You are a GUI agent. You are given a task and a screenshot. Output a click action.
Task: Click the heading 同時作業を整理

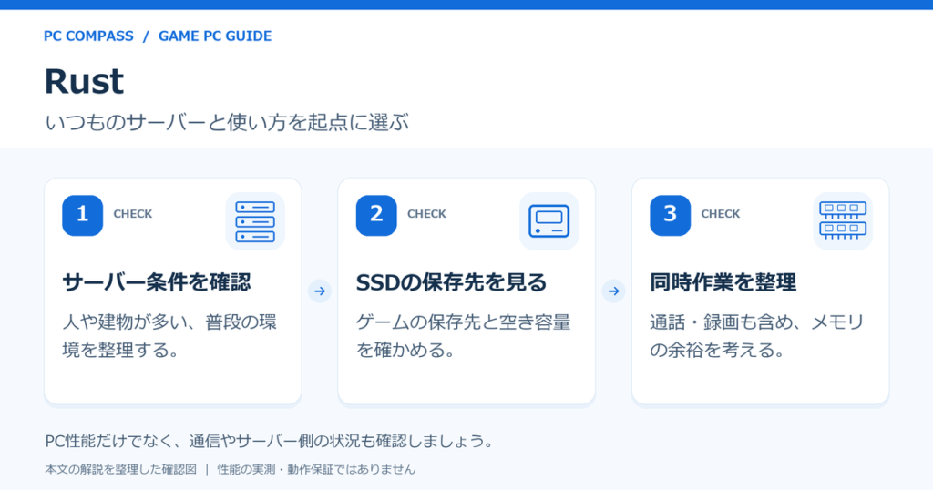click(723, 282)
